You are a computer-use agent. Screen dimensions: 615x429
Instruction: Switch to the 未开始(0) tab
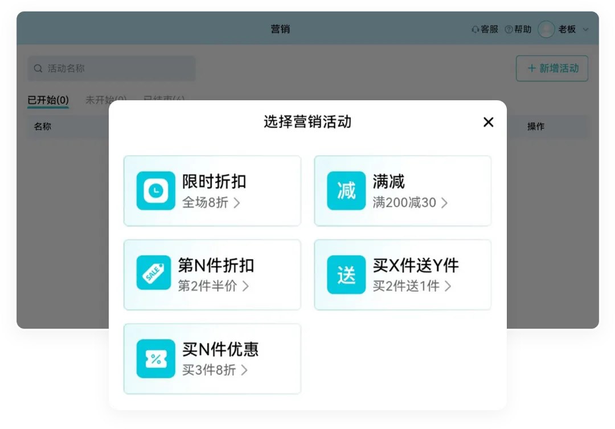pyautogui.click(x=106, y=100)
